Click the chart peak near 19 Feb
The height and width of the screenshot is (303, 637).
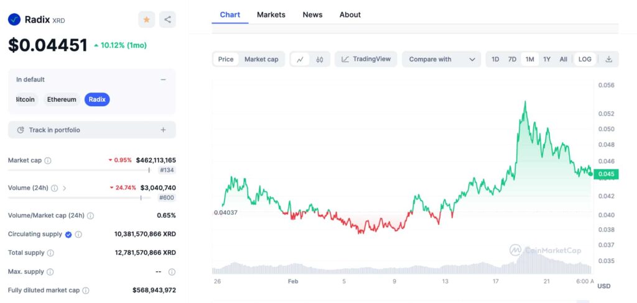tap(525, 102)
